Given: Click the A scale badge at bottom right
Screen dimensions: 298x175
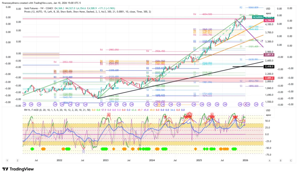Looking at the screenshot, I should point(270,160).
